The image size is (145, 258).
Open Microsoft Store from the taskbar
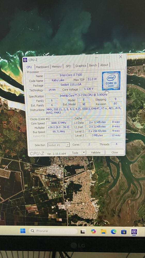[124, 232]
